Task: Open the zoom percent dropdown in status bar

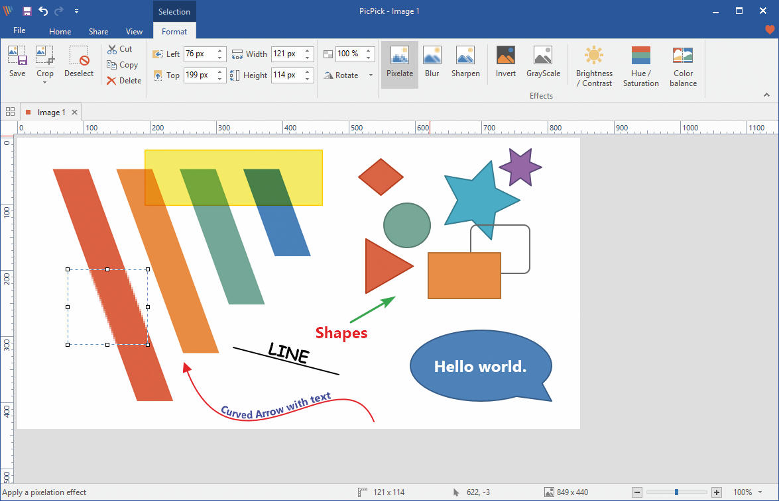Action: pyautogui.click(x=760, y=492)
